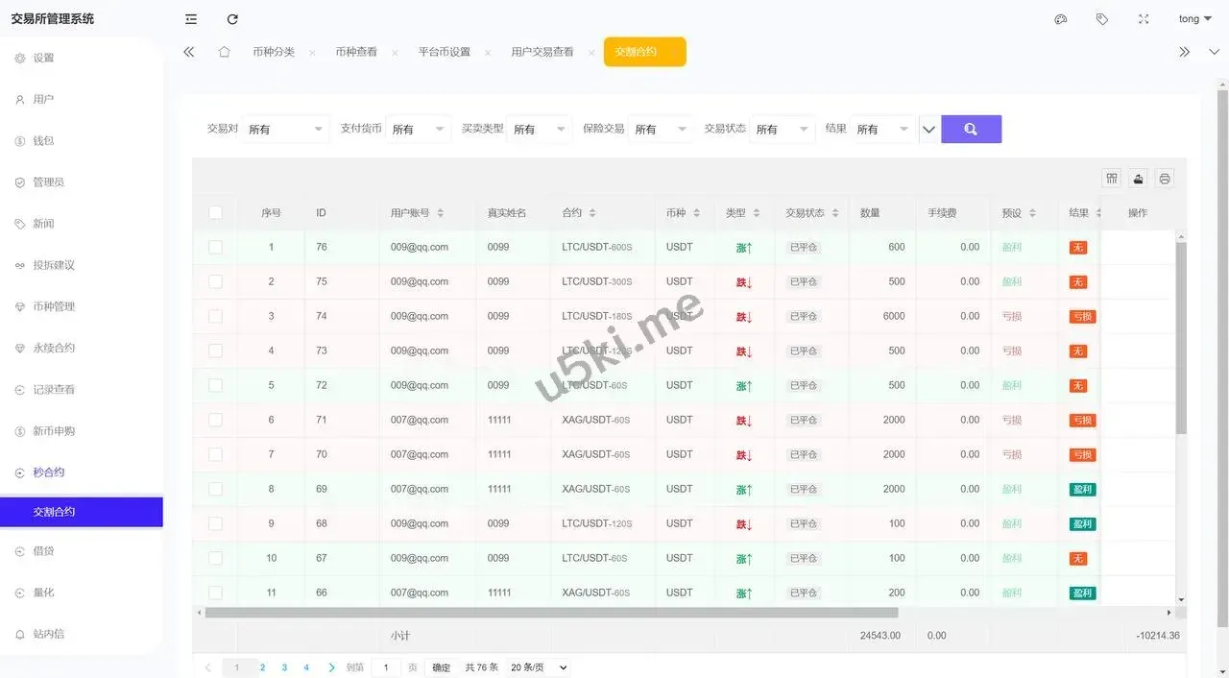
Task: Open the 永续合约 sidebar menu
Action: (x=54, y=348)
